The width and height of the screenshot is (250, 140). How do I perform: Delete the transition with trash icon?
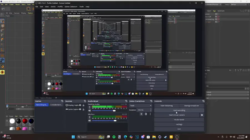coord(146,114)
